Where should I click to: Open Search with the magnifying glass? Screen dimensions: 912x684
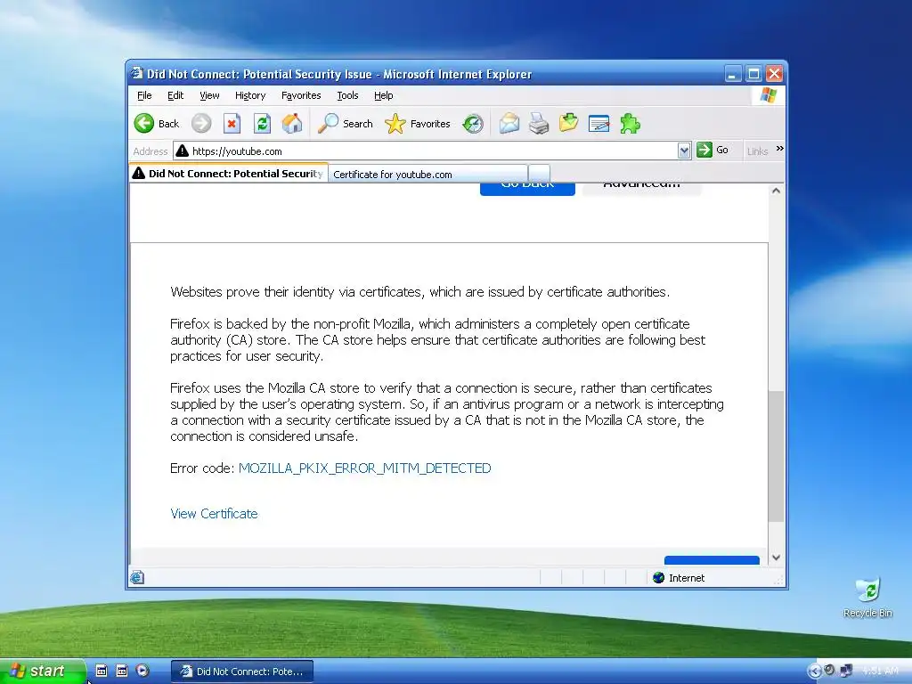pos(328,123)
